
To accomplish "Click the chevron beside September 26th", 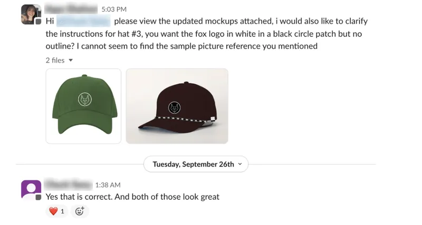I will pyautogui.click(x=240, y=164).
